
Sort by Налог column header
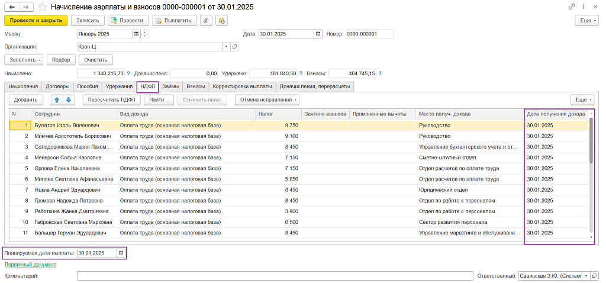pos(278,114)
